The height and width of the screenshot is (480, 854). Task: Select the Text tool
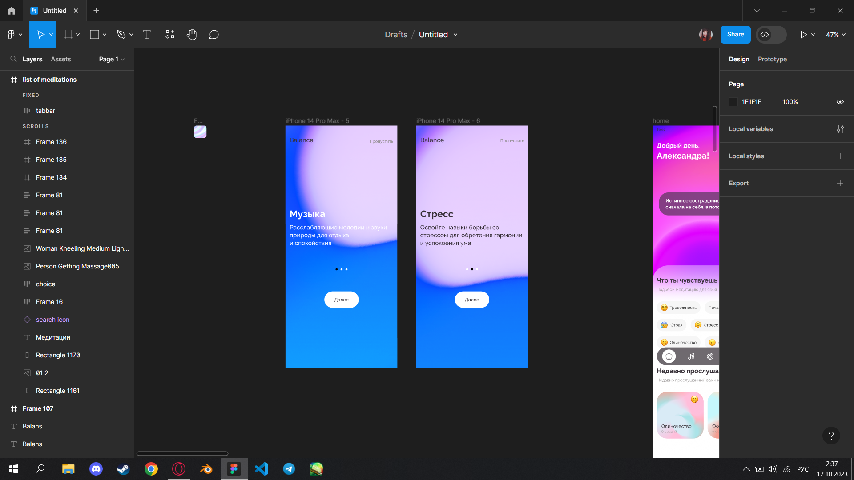coord(147,35)
